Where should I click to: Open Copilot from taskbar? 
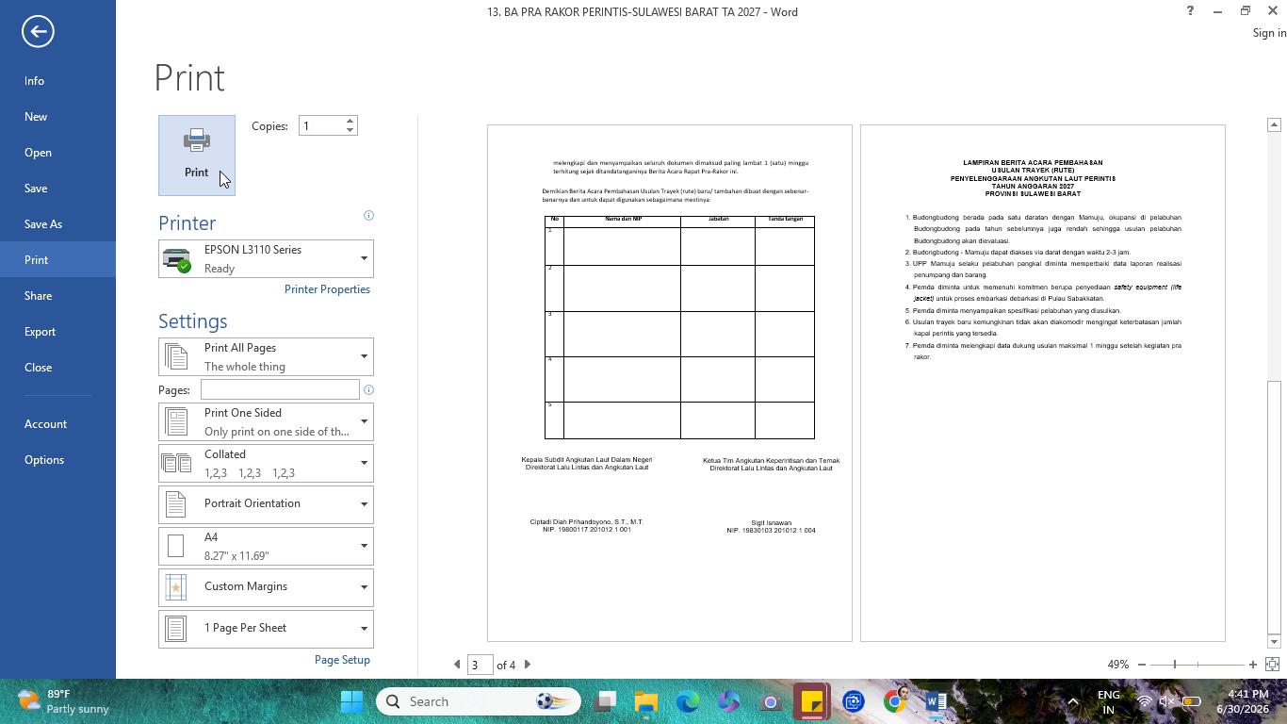pyautogui.click(x=729, y=701)
